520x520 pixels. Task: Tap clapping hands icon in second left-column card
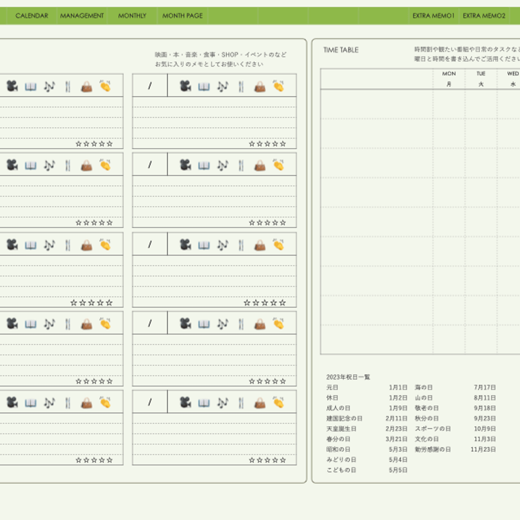pyautogui.click(x=105, y=165)
